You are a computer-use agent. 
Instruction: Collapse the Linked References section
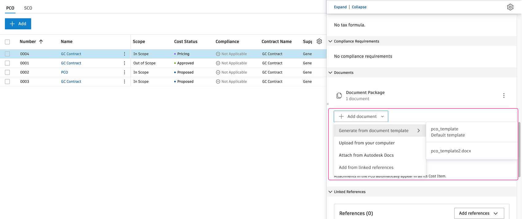330,192
